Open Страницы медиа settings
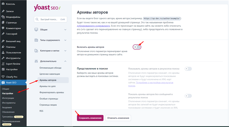This screenshot has width=229, height=127. point(48,105)
